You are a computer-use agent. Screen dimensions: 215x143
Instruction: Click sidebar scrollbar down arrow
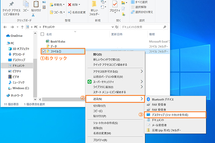click(35, 99)
